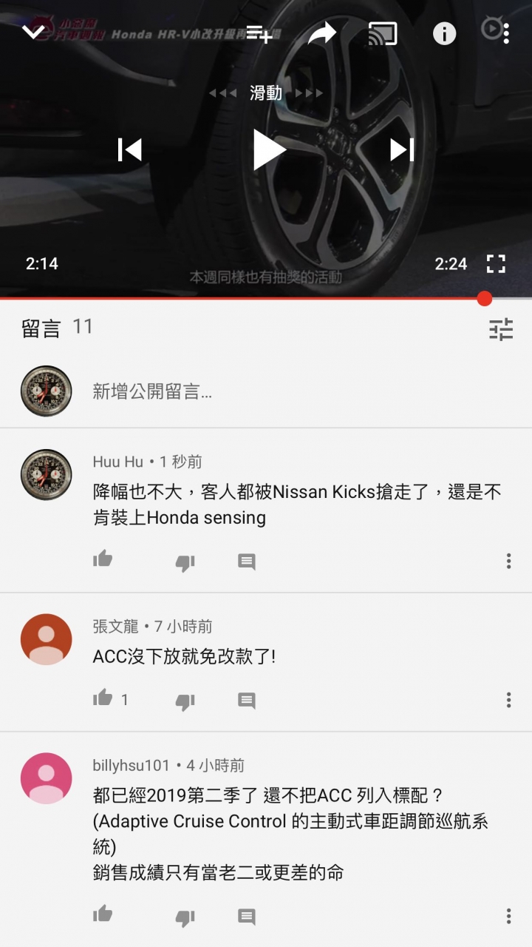The width and height of the screenshot is (532, 947).
Task: Open 張文龍's profile avatar
Action: click(x=47, y=639)
